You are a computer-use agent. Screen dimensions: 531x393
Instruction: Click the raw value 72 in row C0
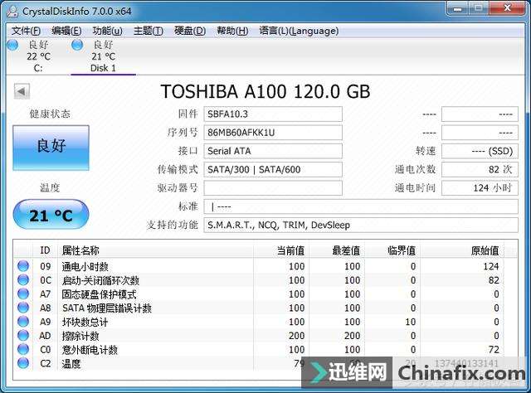pos(494,349)
